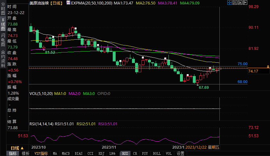Toggle the KDJ indicator

pos(102,153)
